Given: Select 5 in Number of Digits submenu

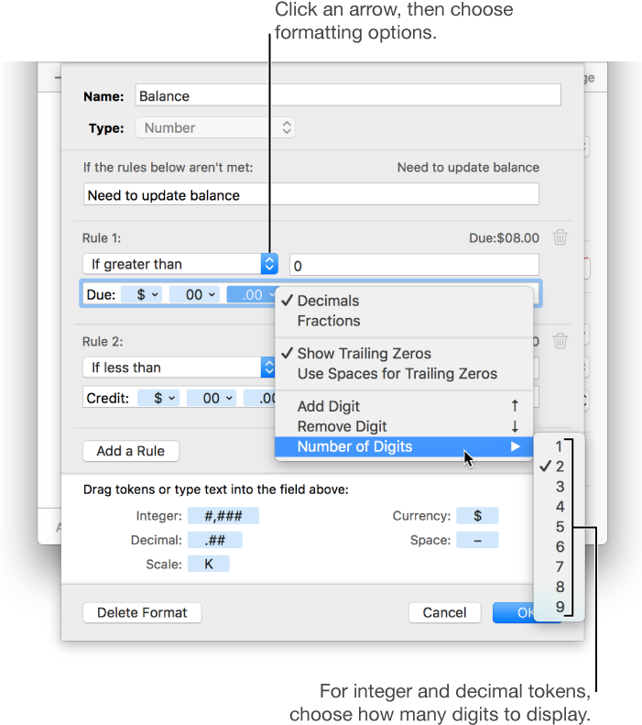Looking at the screenshot, I should click(x=560, y=527).
